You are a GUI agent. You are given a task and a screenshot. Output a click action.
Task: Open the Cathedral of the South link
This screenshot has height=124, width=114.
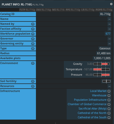[92, 117]
